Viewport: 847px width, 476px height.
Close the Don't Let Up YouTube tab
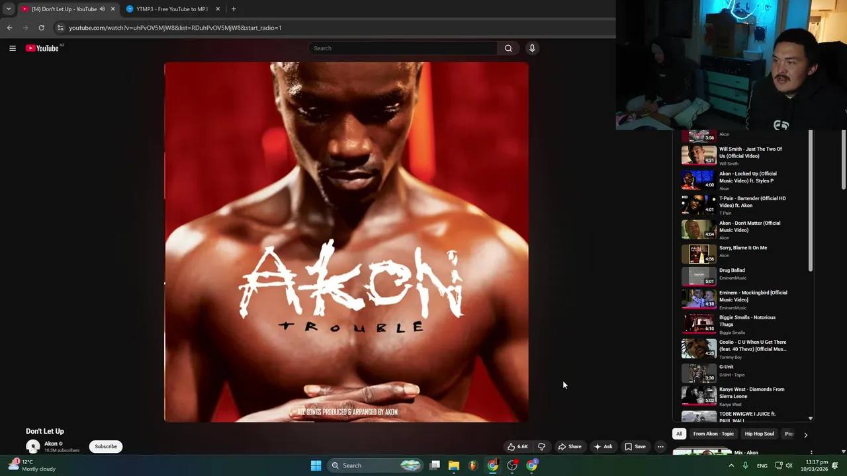point(112,9)
